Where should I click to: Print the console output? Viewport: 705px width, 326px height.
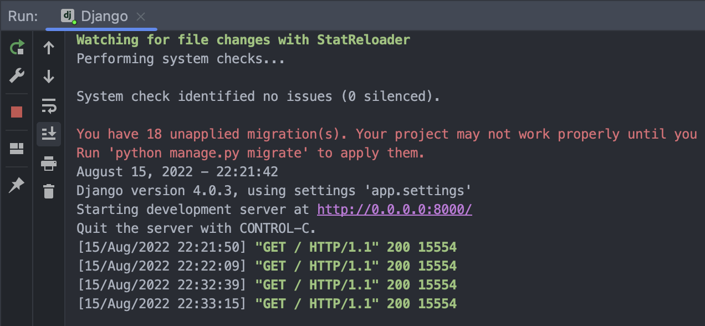pyautogui.click(x=49, y=163)
